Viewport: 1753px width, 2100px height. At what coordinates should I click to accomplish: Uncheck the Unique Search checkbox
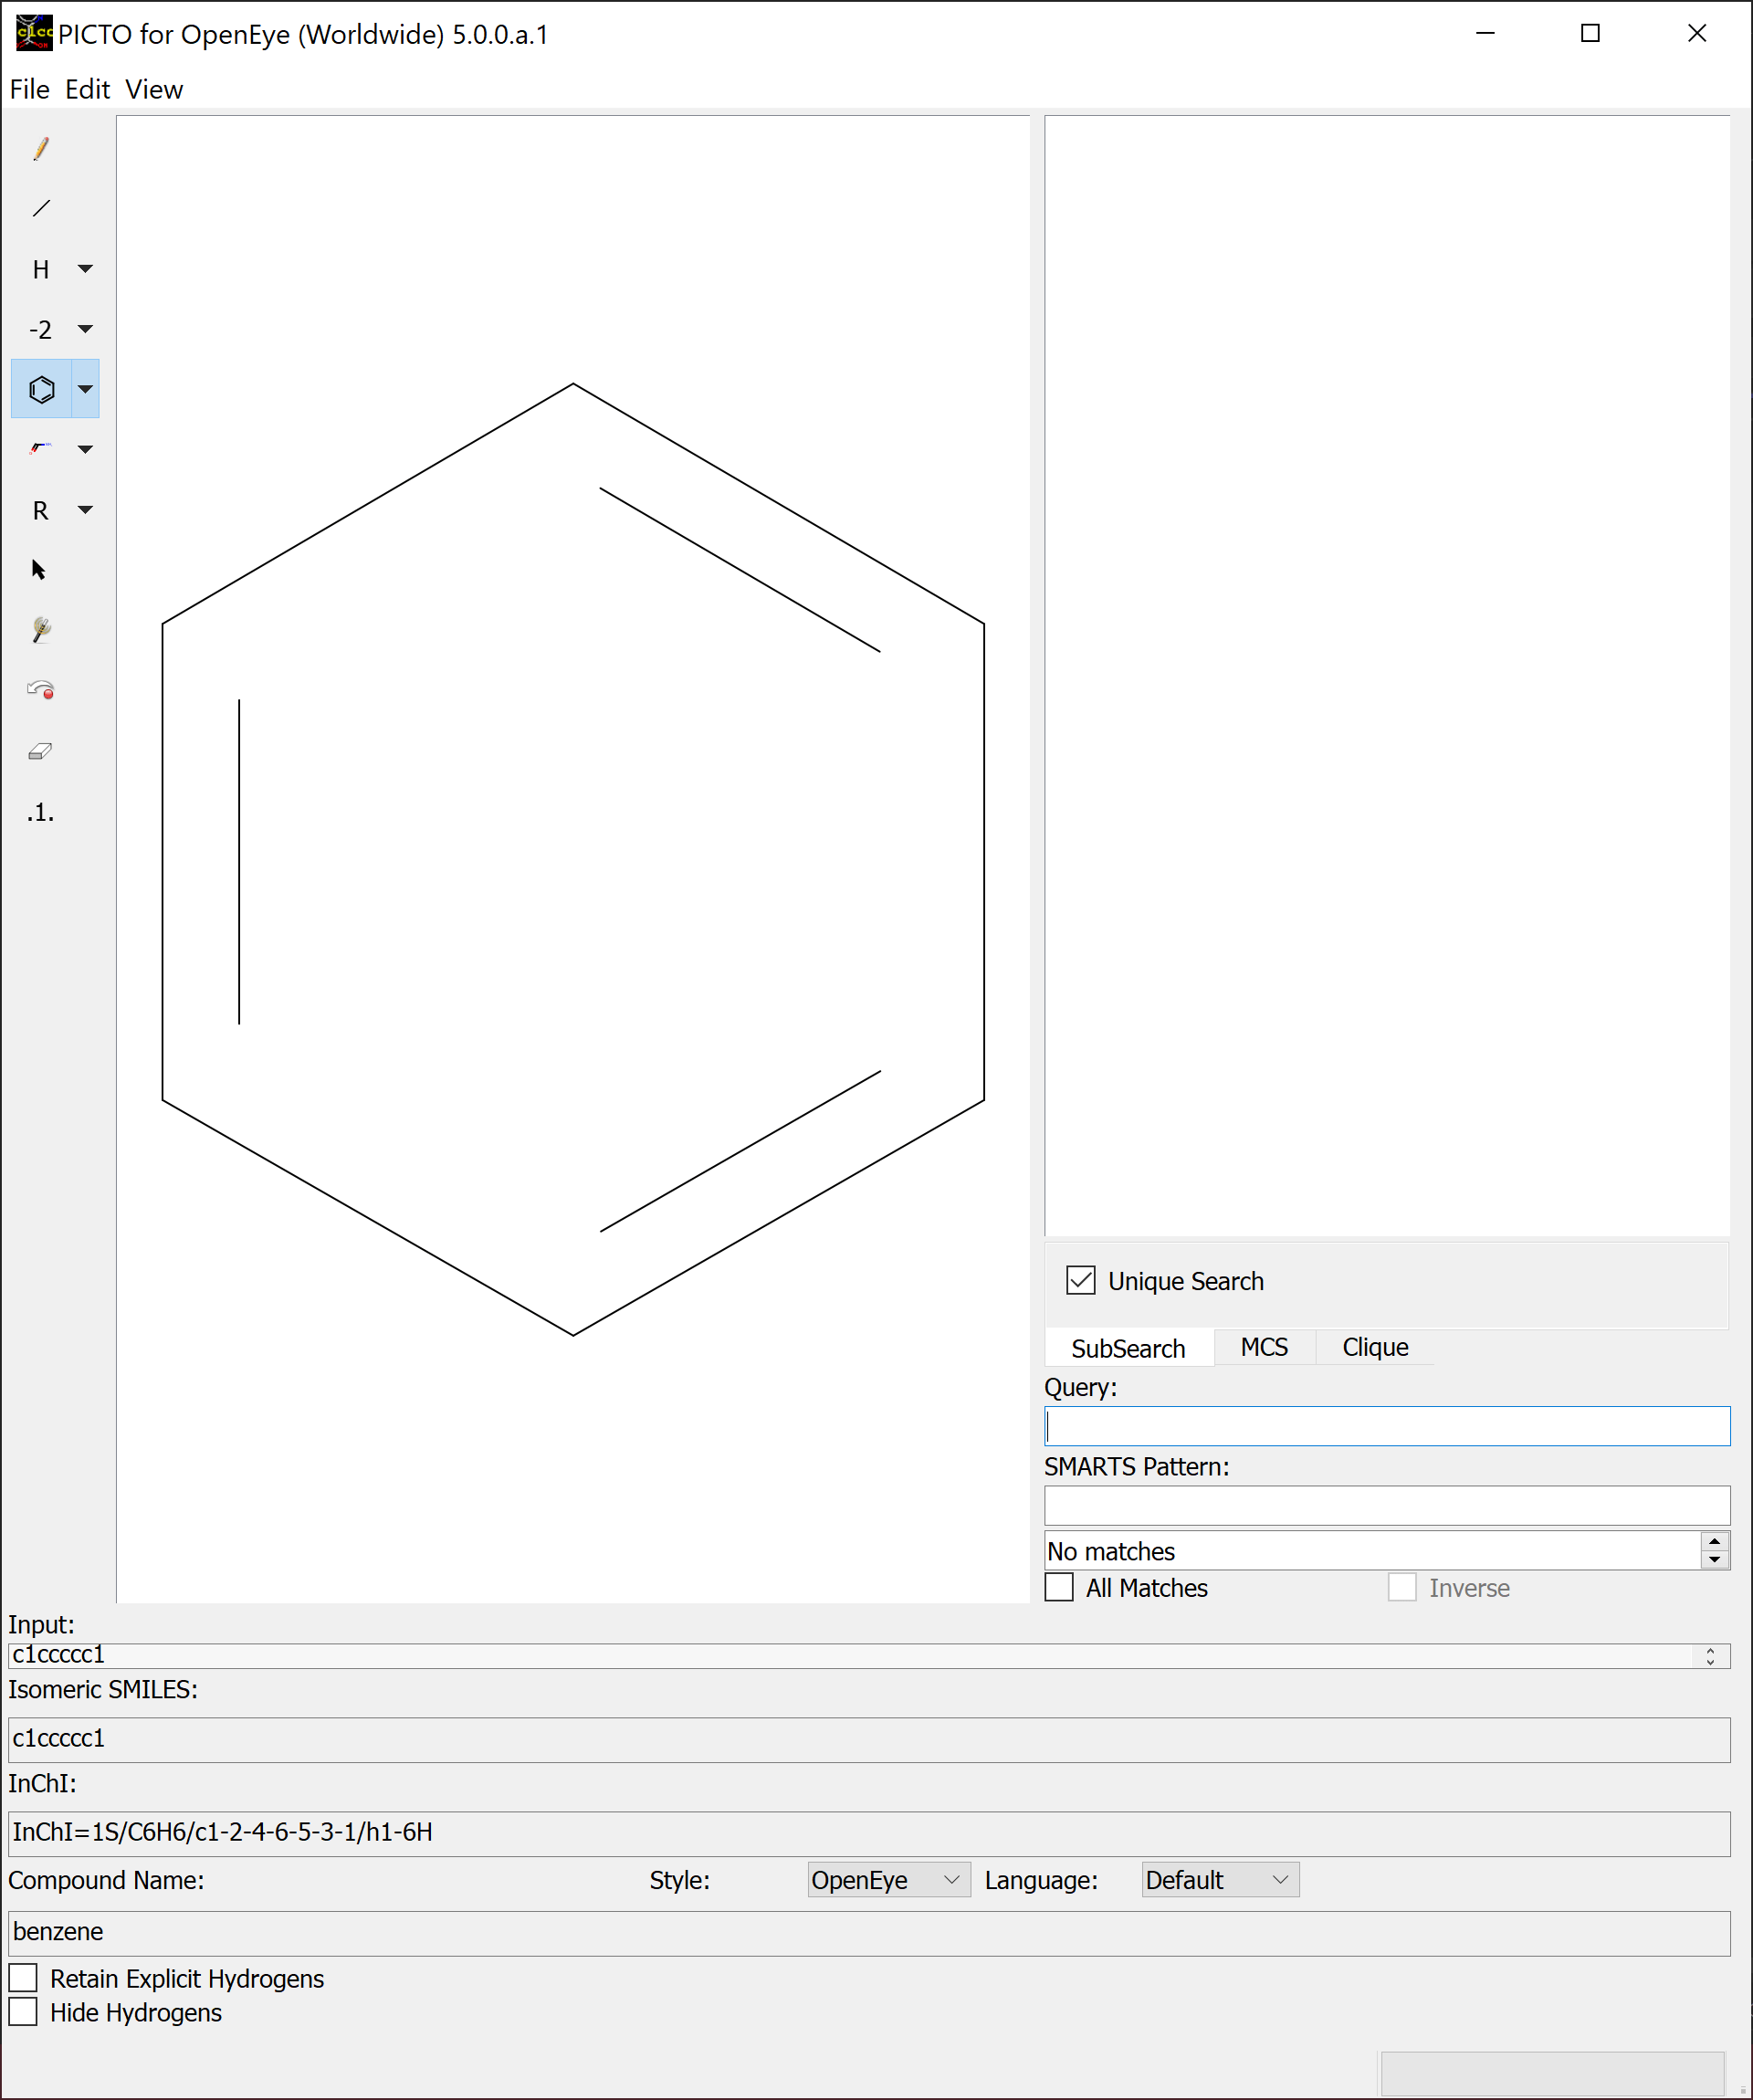point(1080,1281)
